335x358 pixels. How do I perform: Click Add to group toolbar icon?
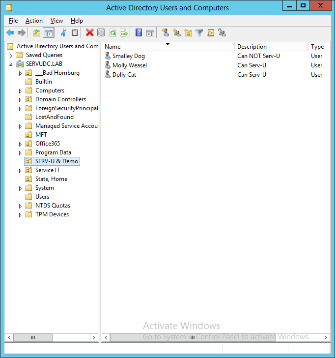point(222,33)
